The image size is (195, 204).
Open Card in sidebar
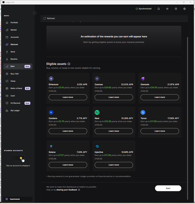coord(18,96)
